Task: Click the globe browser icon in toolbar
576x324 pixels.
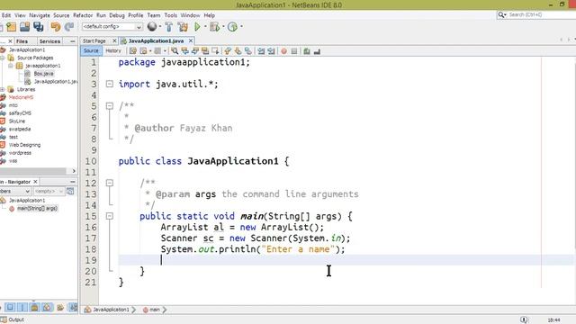Action: coord(152,26)
